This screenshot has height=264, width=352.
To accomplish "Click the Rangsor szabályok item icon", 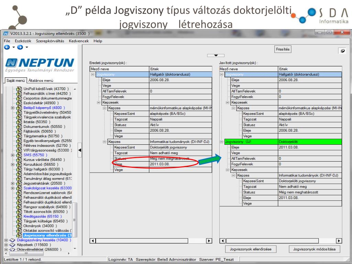I will [x=19, y=207].
